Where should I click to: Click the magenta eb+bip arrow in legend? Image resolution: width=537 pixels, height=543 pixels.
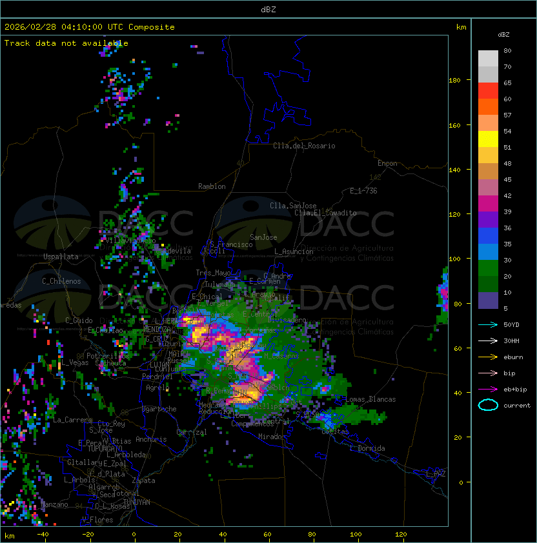click(488, 390)
